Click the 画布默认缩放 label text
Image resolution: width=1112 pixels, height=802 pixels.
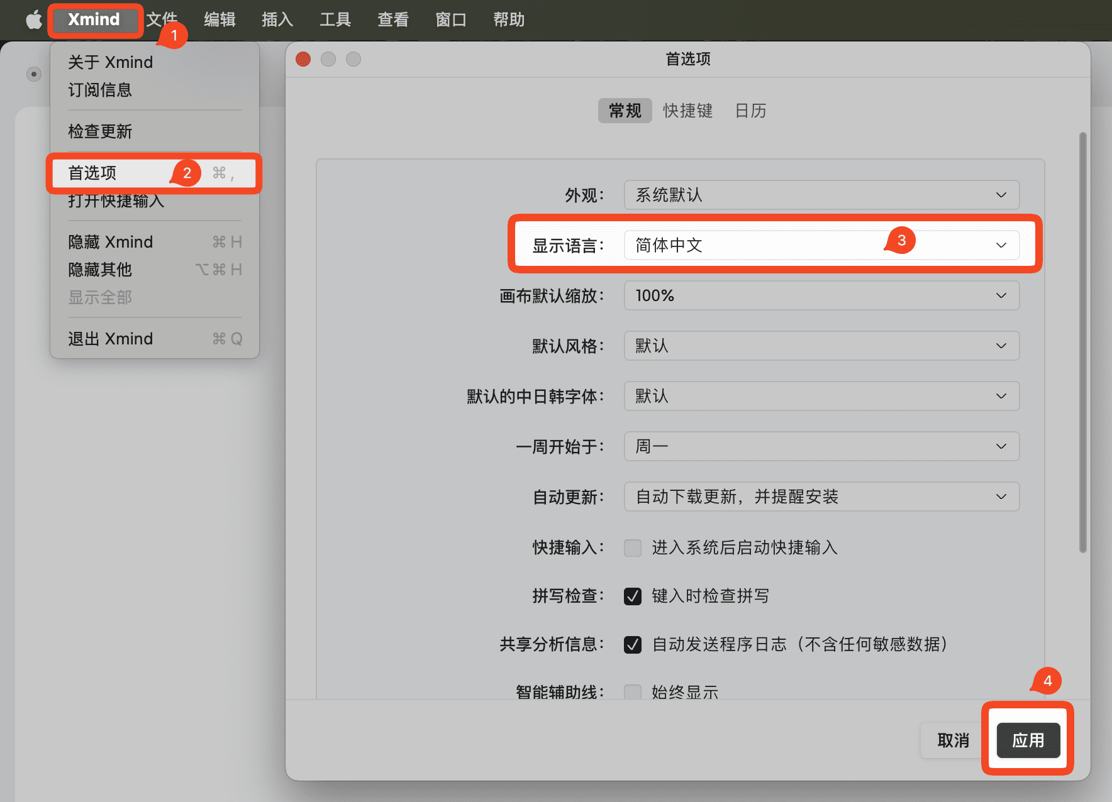552,296
